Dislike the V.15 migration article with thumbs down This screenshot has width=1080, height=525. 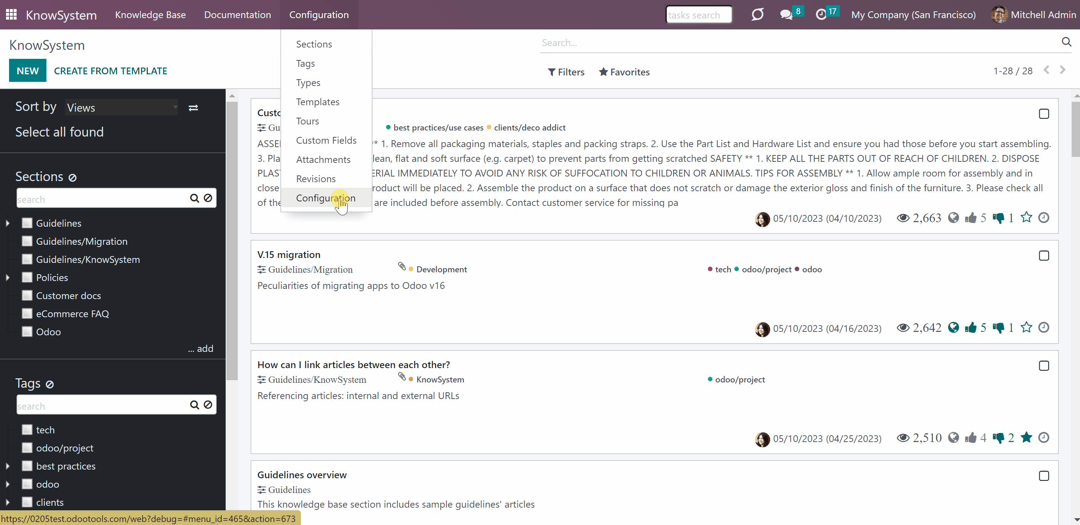[x=998, y=328]
